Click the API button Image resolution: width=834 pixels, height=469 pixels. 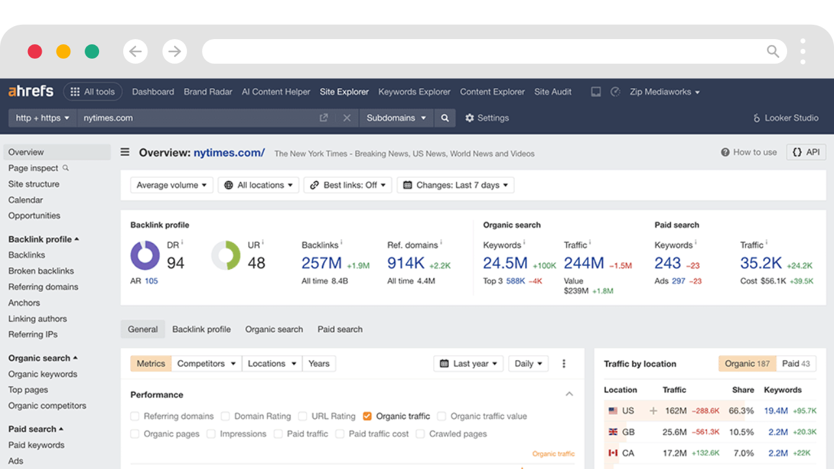806,152
